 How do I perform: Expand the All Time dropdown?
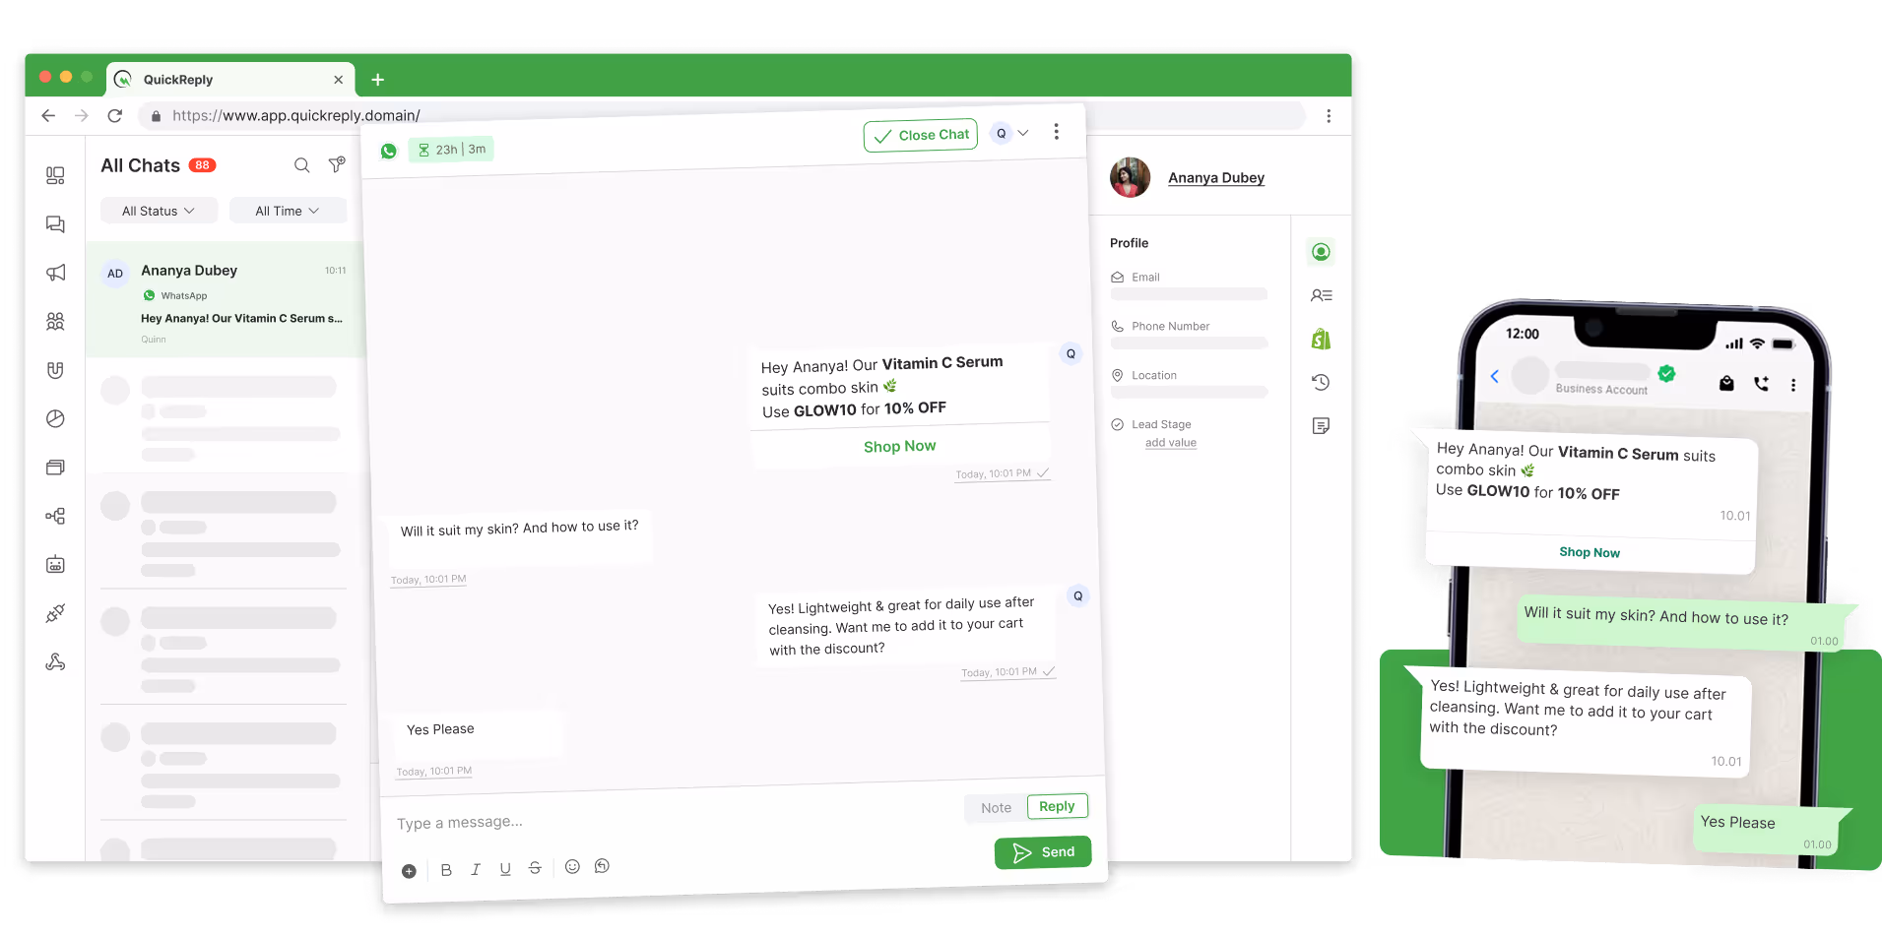[288, 211]
